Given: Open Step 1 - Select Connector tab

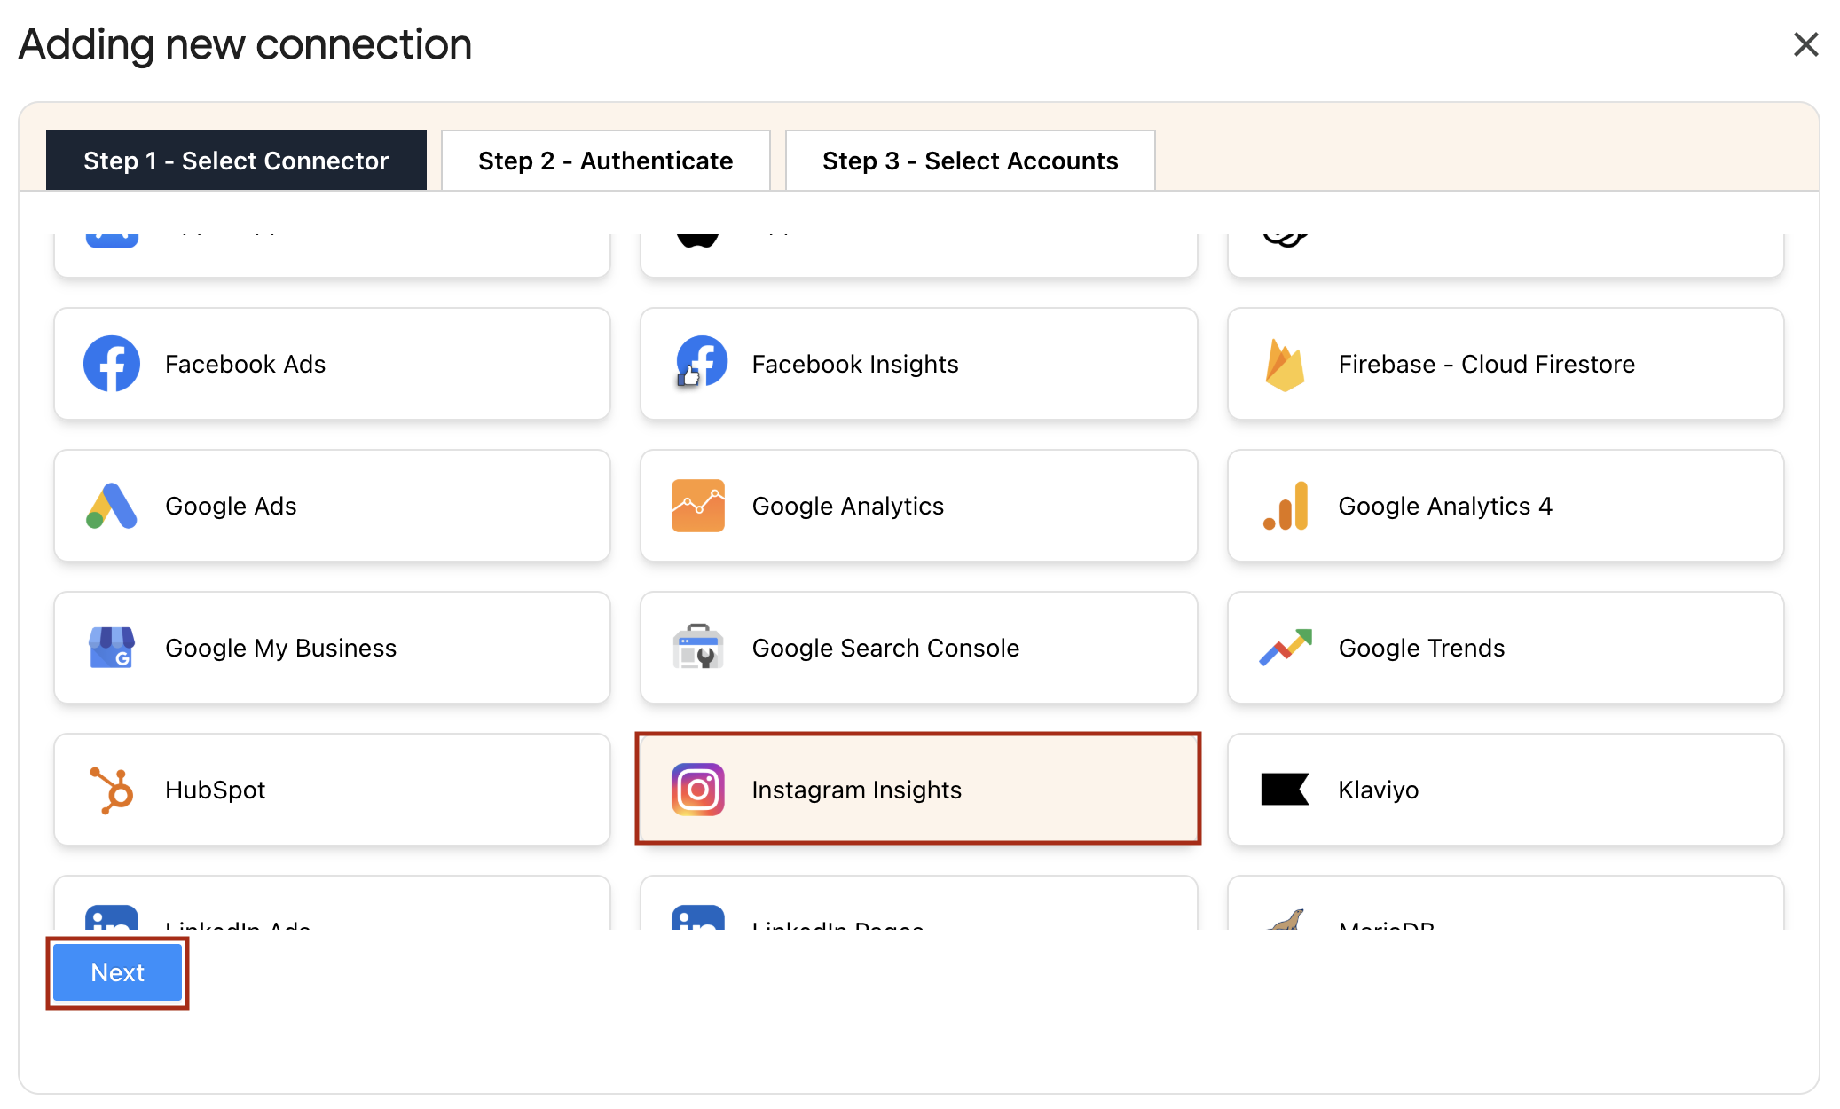Looking at the screenshot, I should (x=236, y=161).
